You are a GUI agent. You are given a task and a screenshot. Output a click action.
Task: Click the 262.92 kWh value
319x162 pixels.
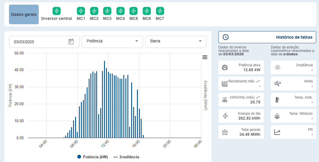(249, 118)
